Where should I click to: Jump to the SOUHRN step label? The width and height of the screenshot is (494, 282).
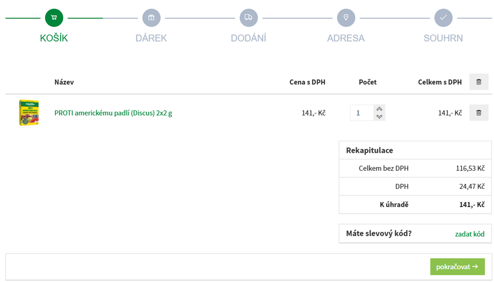[x=443, y=38]
